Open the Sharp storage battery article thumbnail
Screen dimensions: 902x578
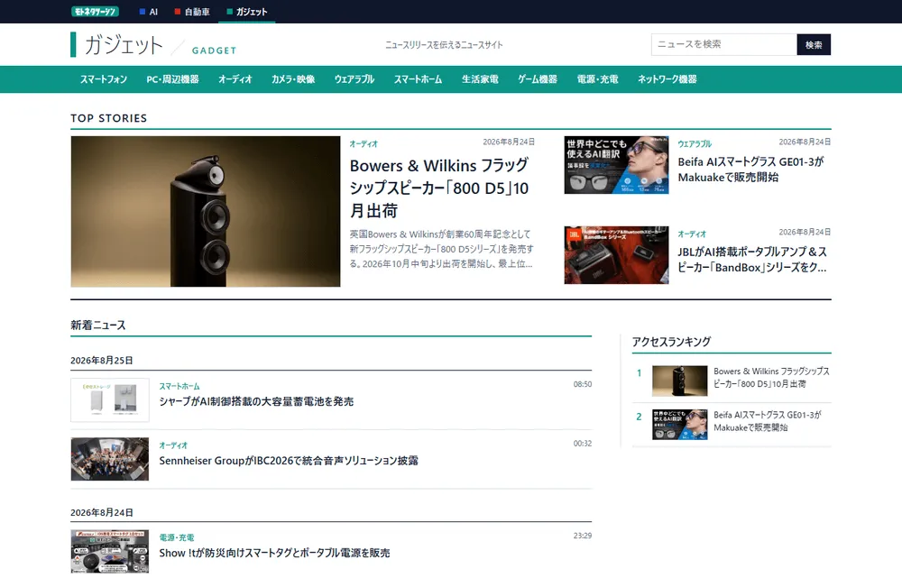[x=110, y=399]
